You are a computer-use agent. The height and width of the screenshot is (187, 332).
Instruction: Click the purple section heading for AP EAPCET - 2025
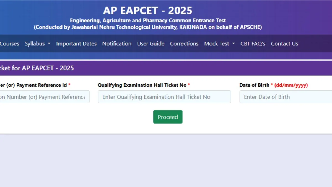pos(37,68)
